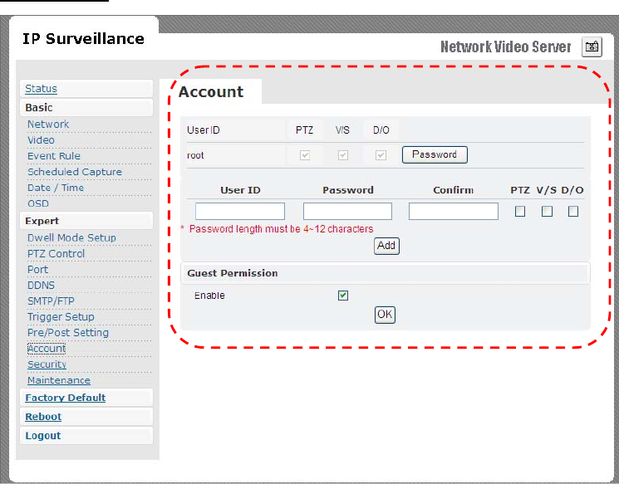619x484 pixels.
Task: Enable D/O permission for the new user
Action: [573, 212]
